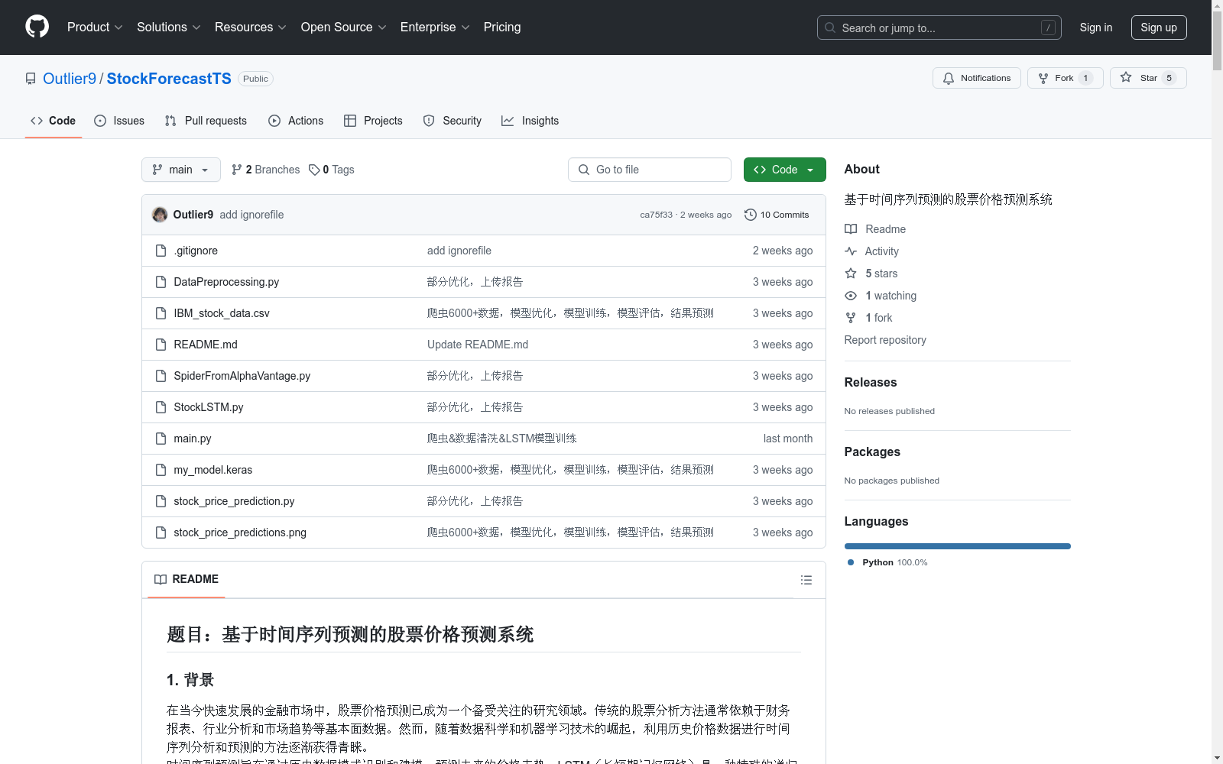
Task: Open the Releases heading link
Action: tap(871, 382)
